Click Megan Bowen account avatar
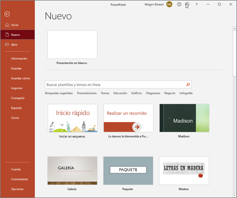The height and width of the screenshot is (198, 237). [169, 4]
